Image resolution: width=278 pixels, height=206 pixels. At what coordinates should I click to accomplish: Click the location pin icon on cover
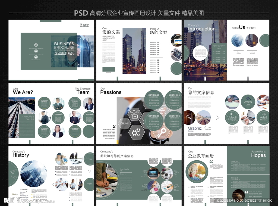(x=36, y=45)
